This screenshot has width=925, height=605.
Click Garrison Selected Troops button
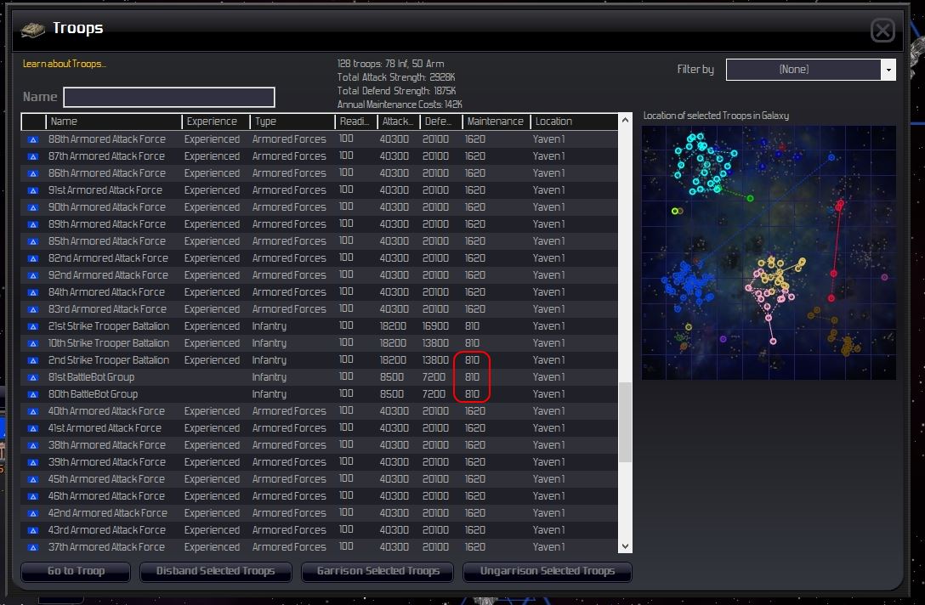pos(377,571)
